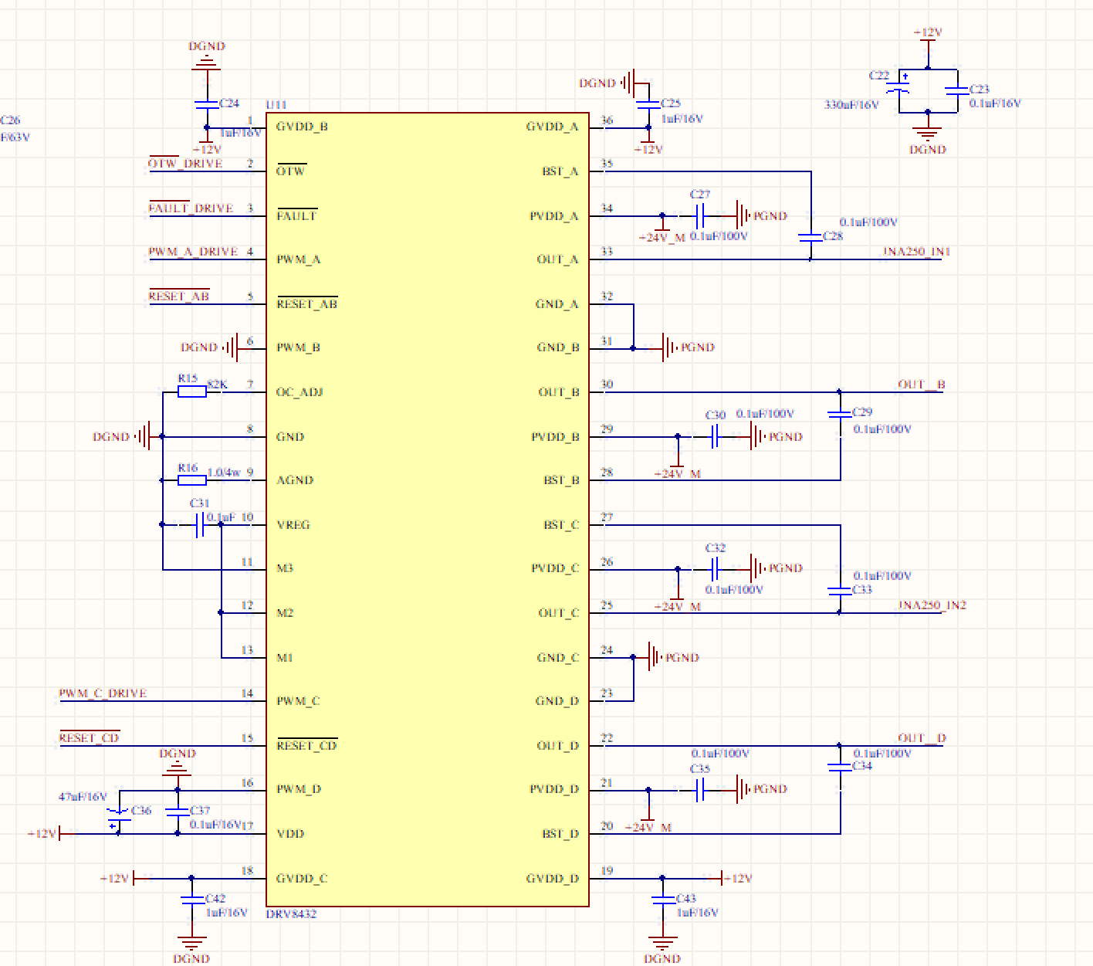The image size is (1093, 966).
Task: Click the VDD pin name
Action: (x=290, y=834)
